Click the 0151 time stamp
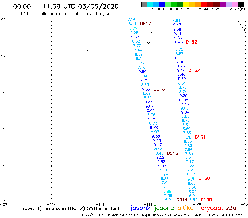Viewport: 248px width, 218px height. click(200, 137)
